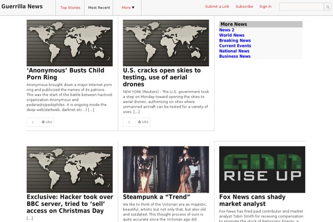Image resolution: width=333 pixels, height=222 pixels.
Task: Open Current Events link
Action: [x=235, y=46]
